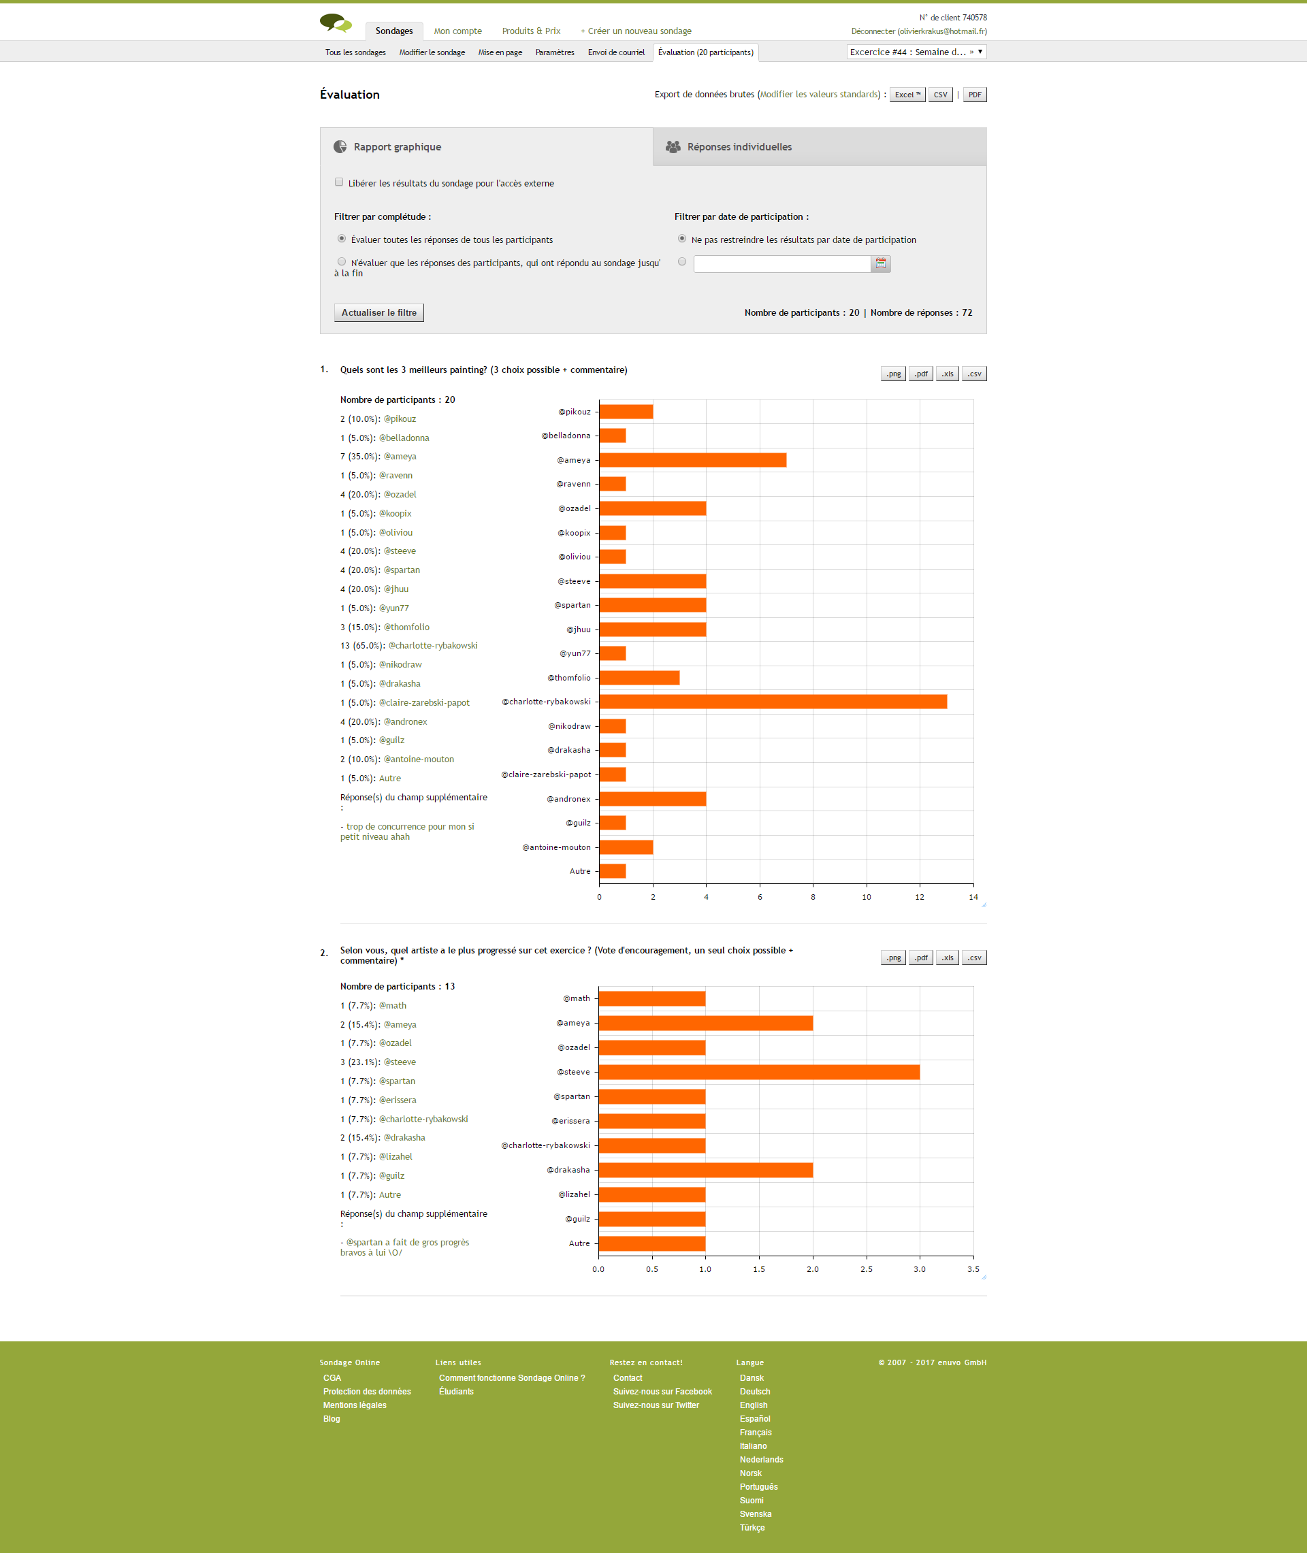Select the date restriction radio button
This screenshot has height=1553, width=1307.
681,261
